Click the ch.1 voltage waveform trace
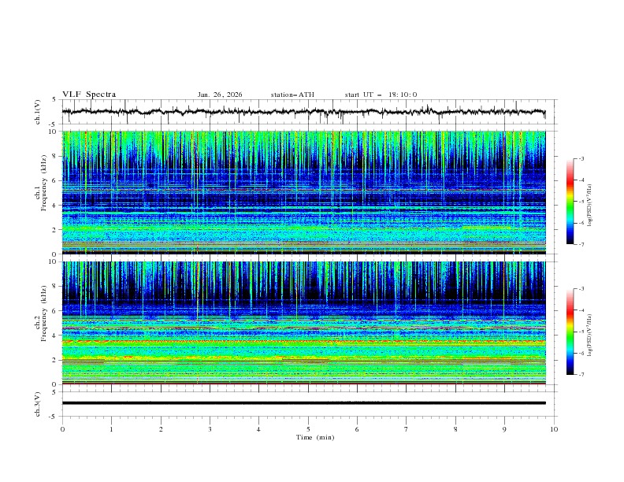The width and height of the screenshot is (624, 482). click(x=303, y=112)
